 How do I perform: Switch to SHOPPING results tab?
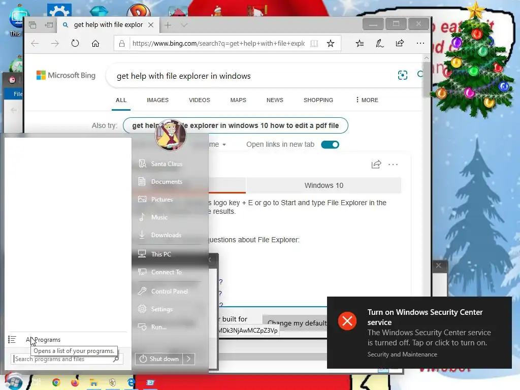coord(318,100)
